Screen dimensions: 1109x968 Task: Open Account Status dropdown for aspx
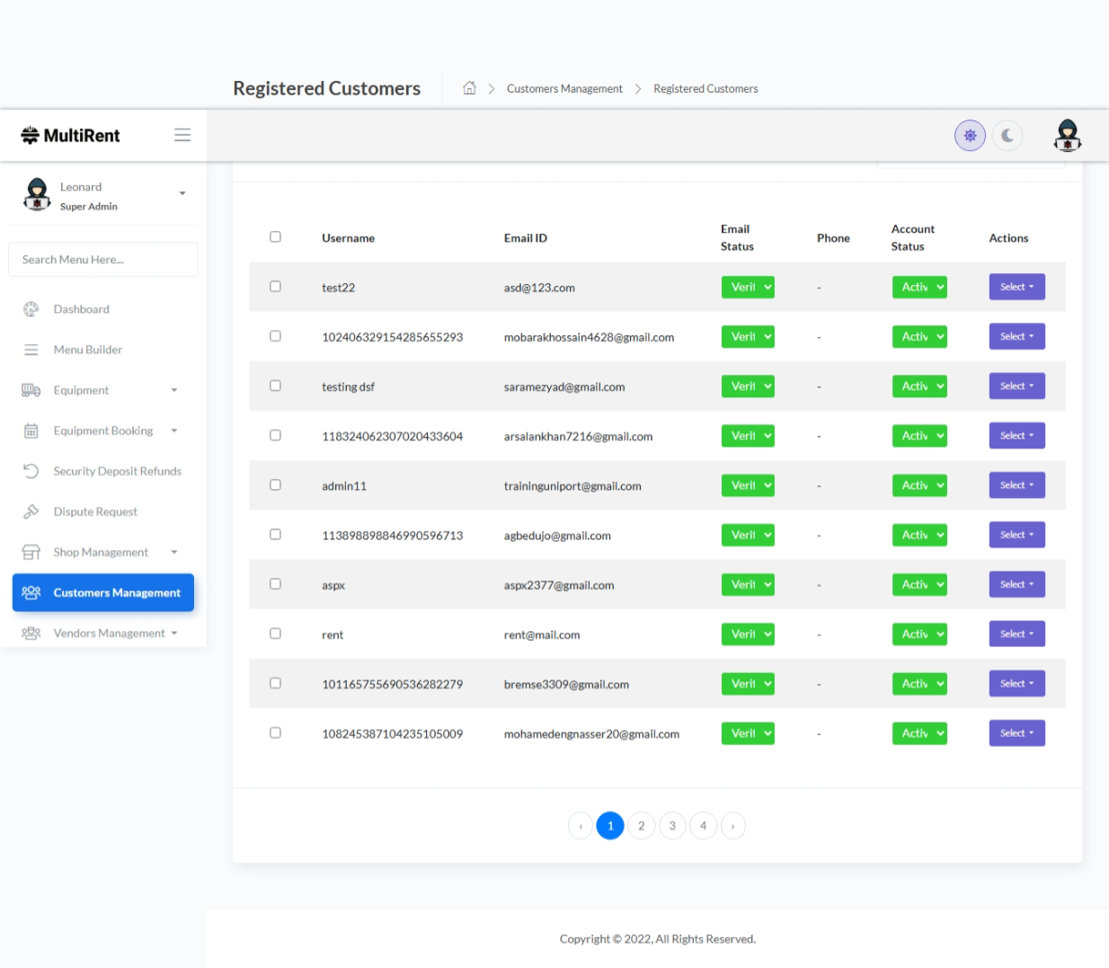coord(918,584)
